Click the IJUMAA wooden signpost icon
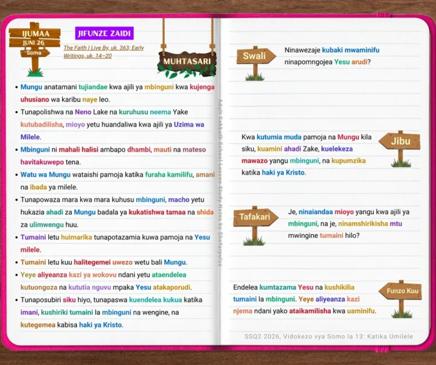The width and height of the screenshot is (436, 365). (34, 49)
